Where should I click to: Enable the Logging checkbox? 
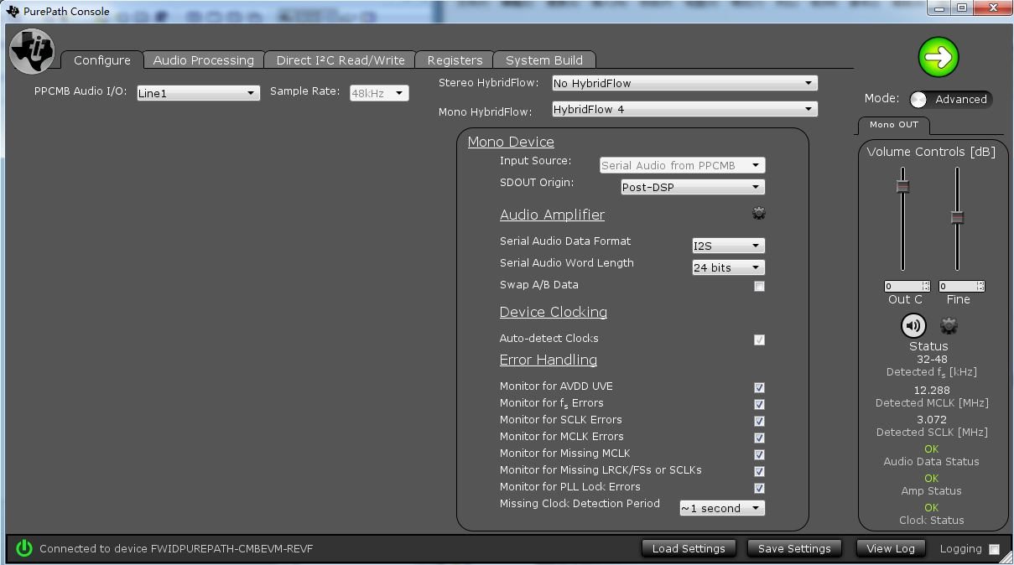click(x=994, y=550)
